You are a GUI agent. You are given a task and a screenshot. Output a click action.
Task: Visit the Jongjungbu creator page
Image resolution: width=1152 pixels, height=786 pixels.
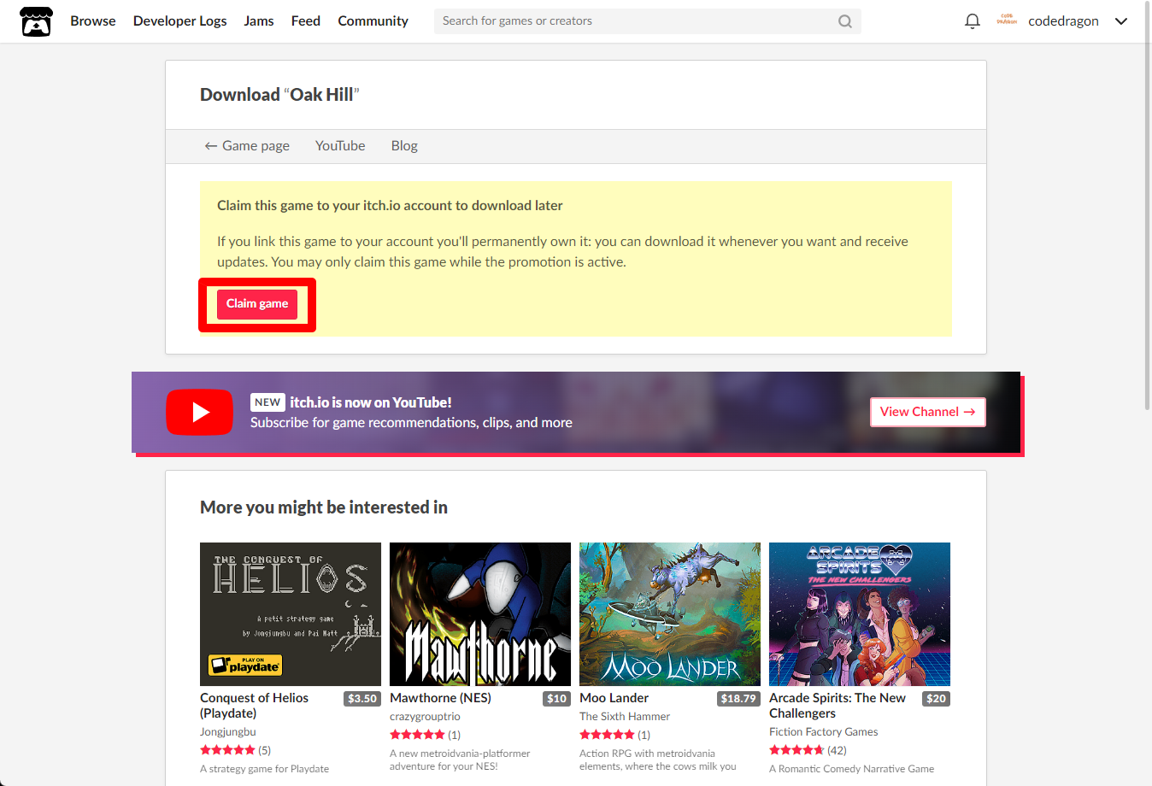pyautogui.click(x=228, y=732)
